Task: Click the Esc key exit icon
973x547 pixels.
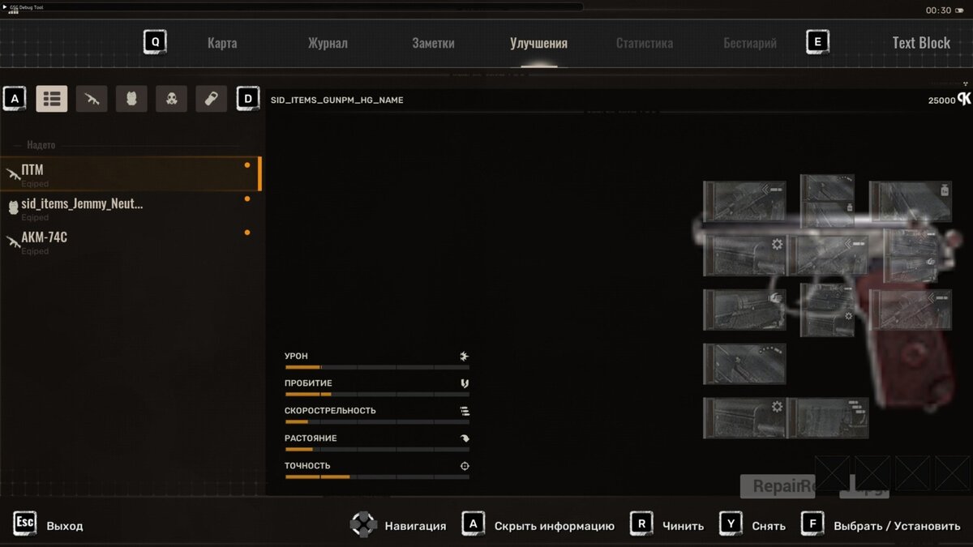Action: tap(25, 523)
